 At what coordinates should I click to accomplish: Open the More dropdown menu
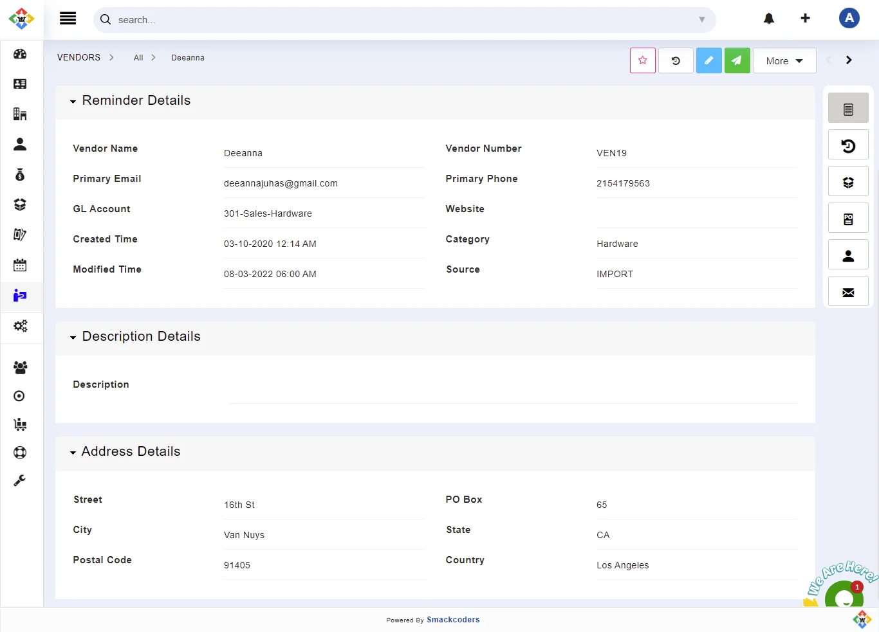[784, 61]
